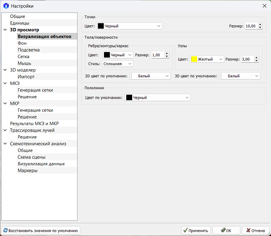Increase point size with up arrow
The height and width of the screenshot is (236, 271).
point(260,24)
